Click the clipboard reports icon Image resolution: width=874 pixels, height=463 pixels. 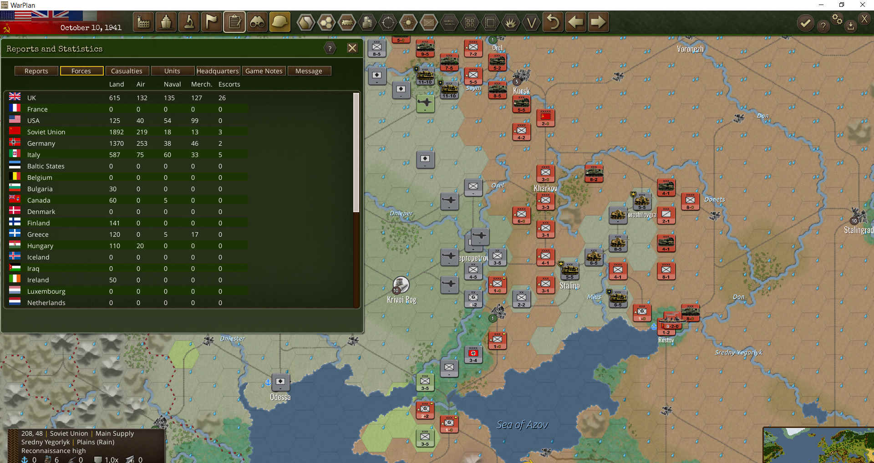coord(234,22)
